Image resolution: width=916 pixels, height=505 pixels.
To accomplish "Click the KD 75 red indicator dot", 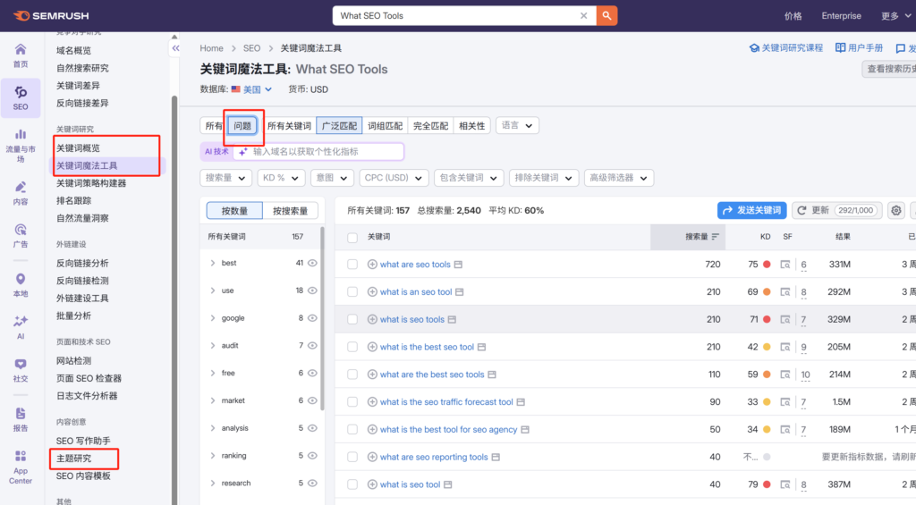I will [767, 265].
